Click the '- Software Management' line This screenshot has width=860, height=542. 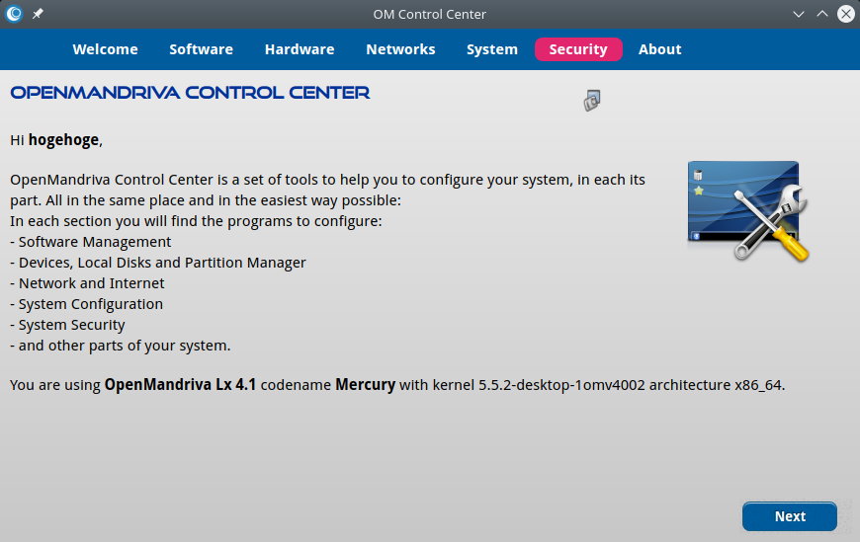point(91,242)
